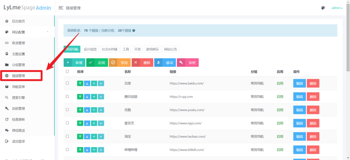Click the 新增 button to add link

click(74, 63)
